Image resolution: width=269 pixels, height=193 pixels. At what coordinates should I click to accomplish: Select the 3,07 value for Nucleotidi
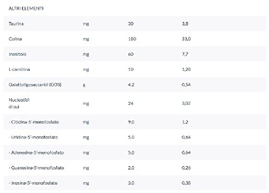[186, 103]
